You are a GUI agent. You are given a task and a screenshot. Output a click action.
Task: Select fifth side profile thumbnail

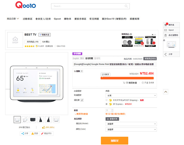48,119
